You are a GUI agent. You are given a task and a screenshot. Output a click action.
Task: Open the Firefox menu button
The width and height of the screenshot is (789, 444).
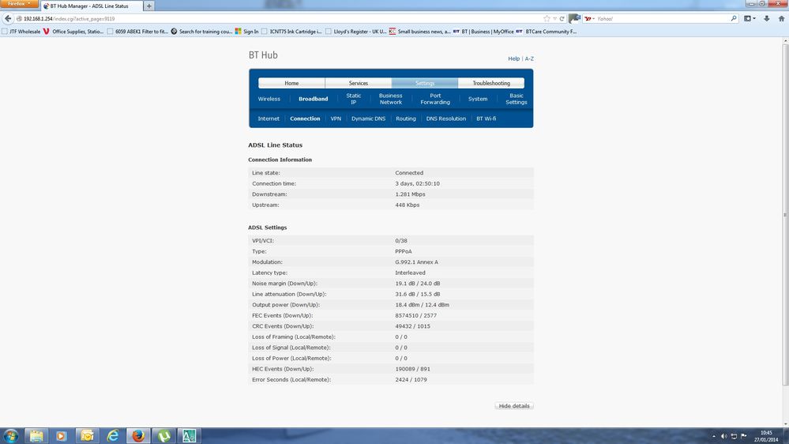point(19,3)
